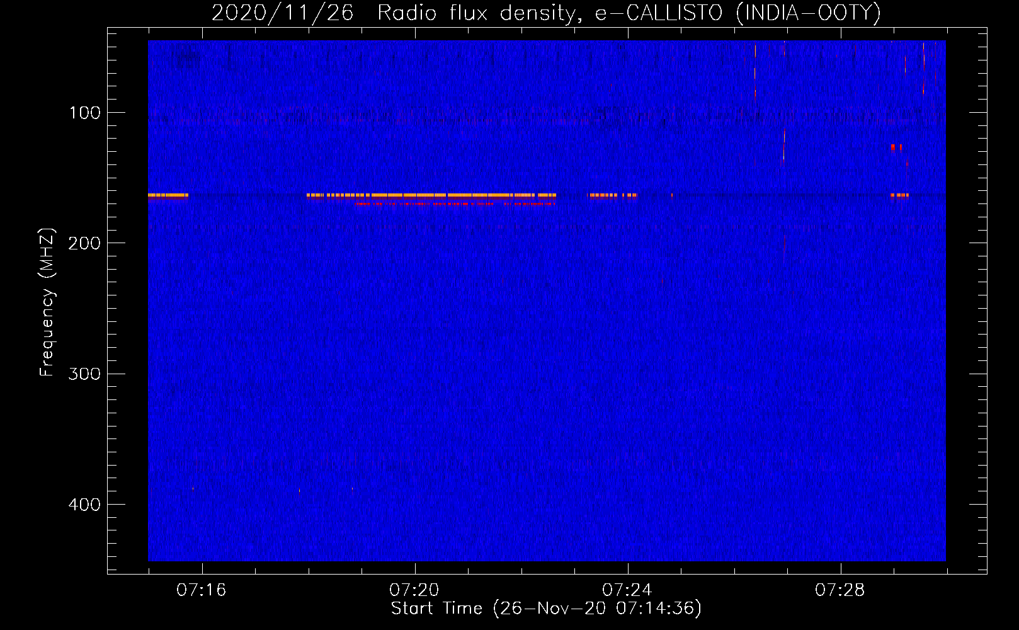1019x630 pixels.
Task: Click the 07:28 time tick label
Action: pos(840,590)
